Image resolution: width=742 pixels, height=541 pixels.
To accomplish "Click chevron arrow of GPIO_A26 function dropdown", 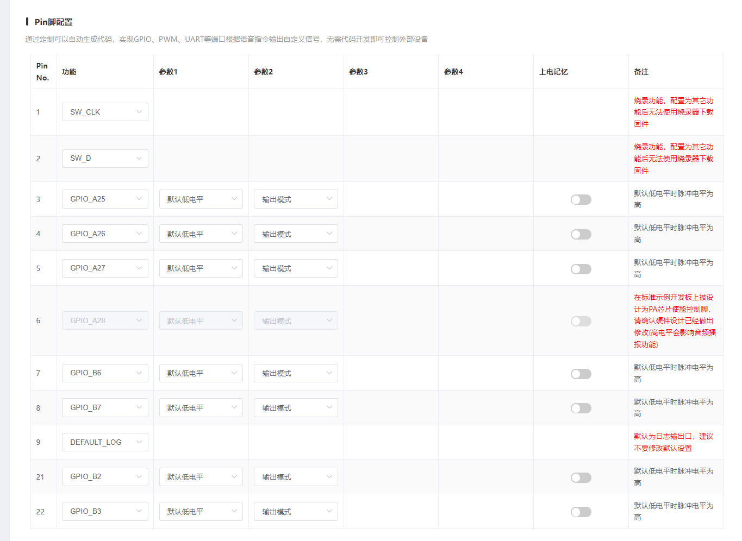I will pyautogui.click(x=139, y=234).
